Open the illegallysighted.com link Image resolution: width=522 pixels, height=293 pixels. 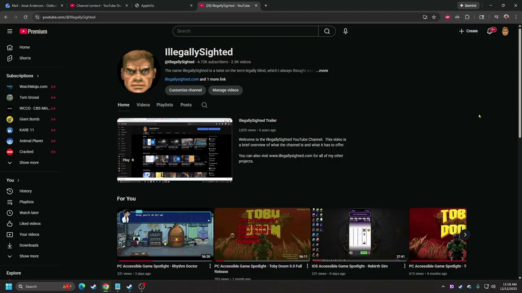181,79
